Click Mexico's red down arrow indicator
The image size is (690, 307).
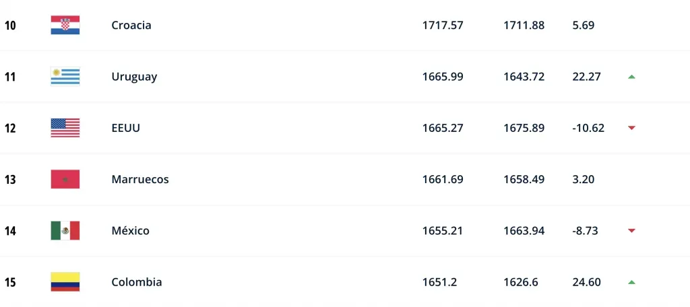631,231
